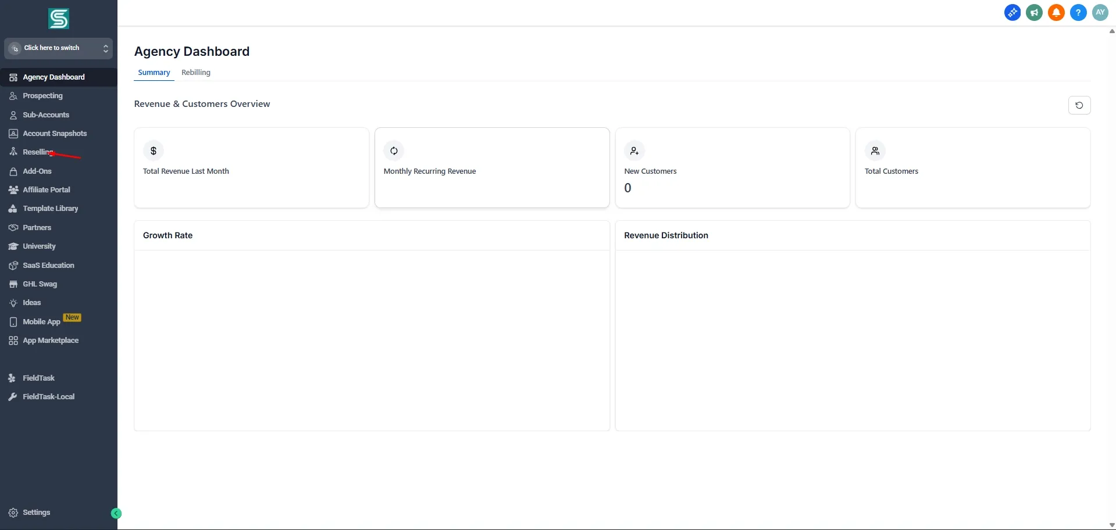This screenshot has height=530, width=1116.
Task: Click the Growth Rate panel heading
Action: [167, 235]
